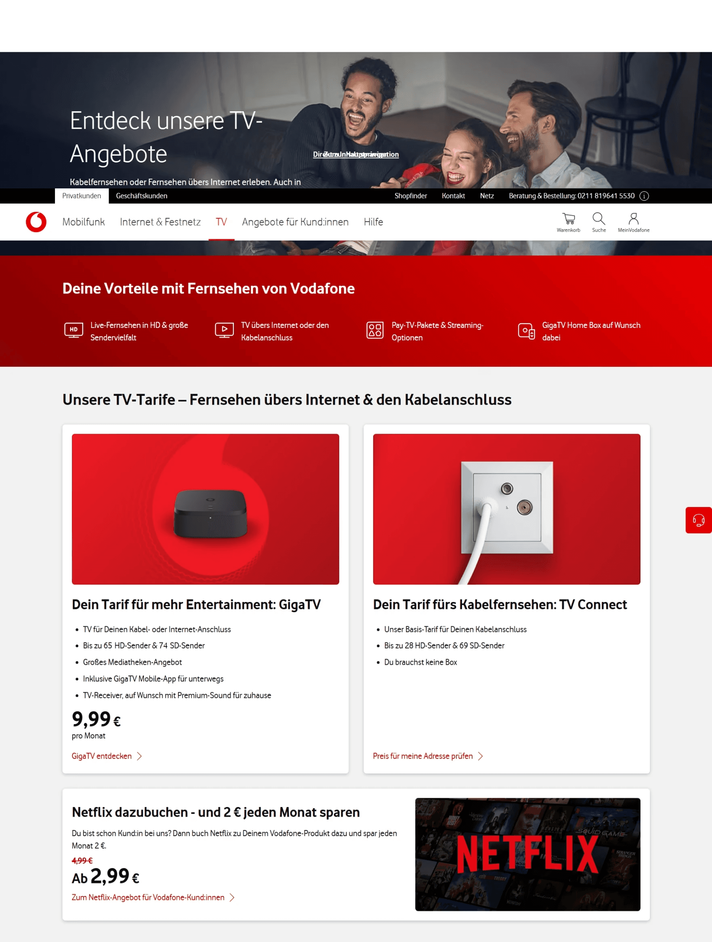Click the TV over Internet play icon
The width and height of the screenshot is (712, 942).
224,330
